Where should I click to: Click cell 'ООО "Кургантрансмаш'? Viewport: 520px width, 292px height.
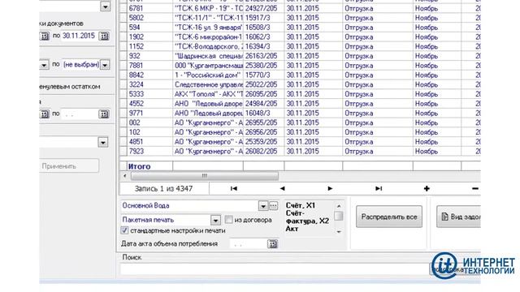208,66
